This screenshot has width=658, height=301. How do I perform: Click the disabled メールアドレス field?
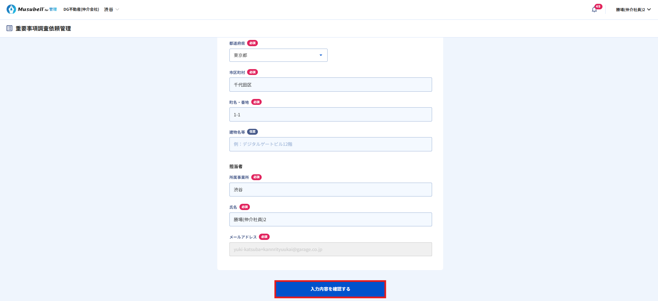coord(330,249)
